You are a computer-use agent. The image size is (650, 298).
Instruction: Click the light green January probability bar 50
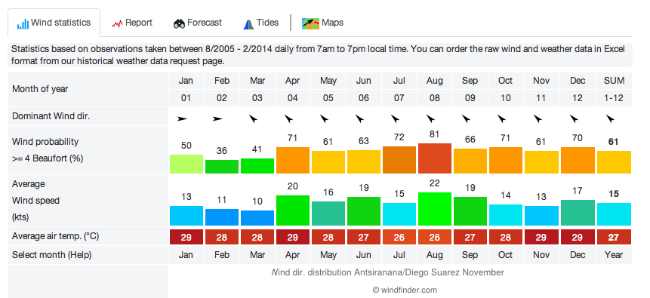pyautogui.click(x=186, y=164)
